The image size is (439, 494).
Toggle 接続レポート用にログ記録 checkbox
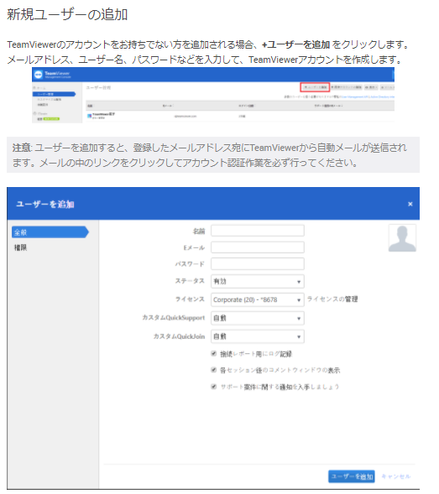213,353
